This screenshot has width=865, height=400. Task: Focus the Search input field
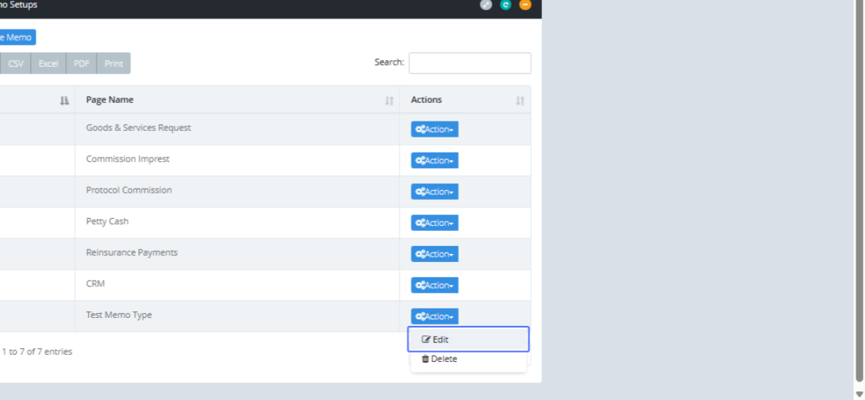(469, 63)
